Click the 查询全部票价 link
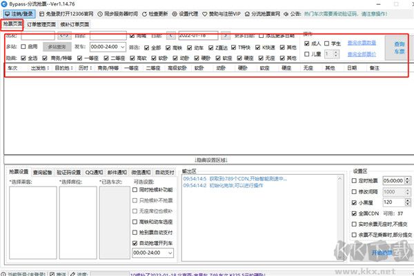414x276 pixels. (x=362, y=54)
